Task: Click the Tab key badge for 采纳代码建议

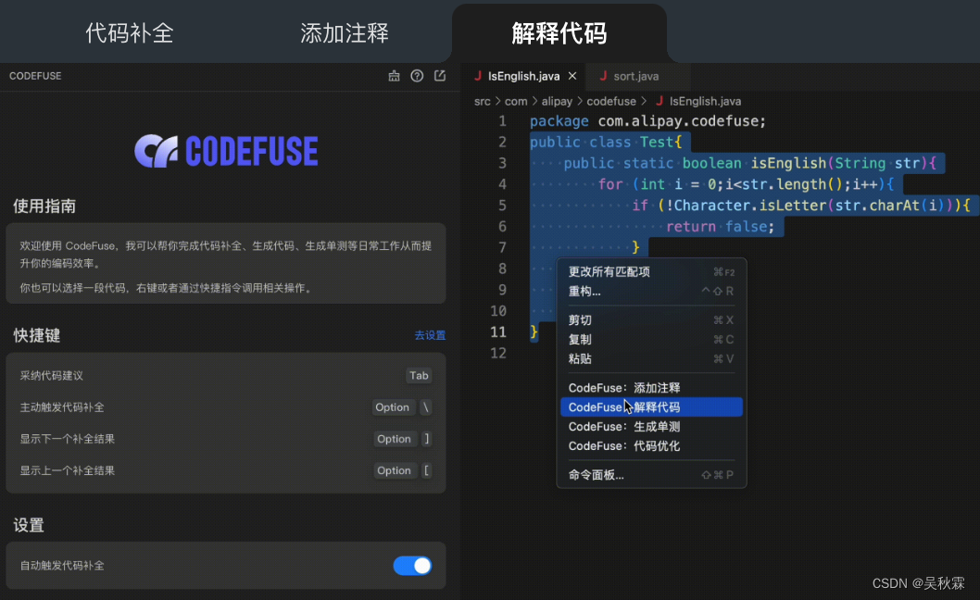Action: pyautogui.click(x=419, y=375)
